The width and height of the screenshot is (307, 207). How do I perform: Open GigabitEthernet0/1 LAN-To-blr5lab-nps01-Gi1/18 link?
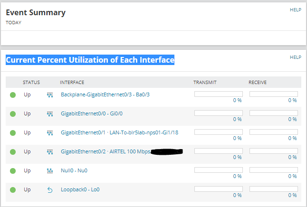tap(120, 132)
